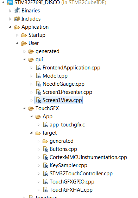Click the Buttons.cpp file icon
This screenshot has height=198, width=138.
click(45, 149)
